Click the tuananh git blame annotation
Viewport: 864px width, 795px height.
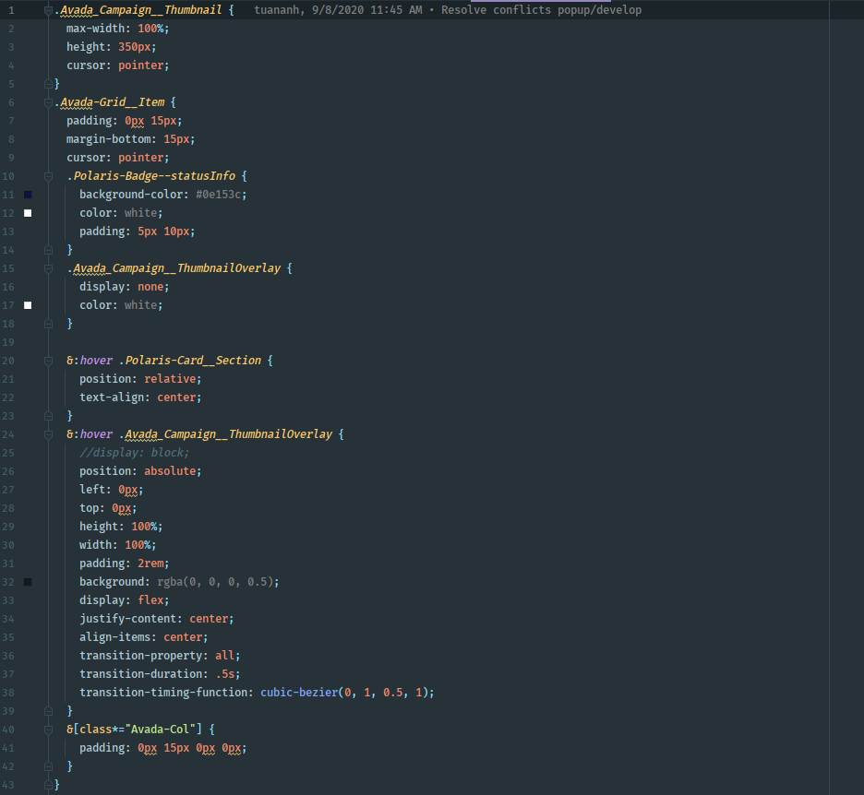447,10
